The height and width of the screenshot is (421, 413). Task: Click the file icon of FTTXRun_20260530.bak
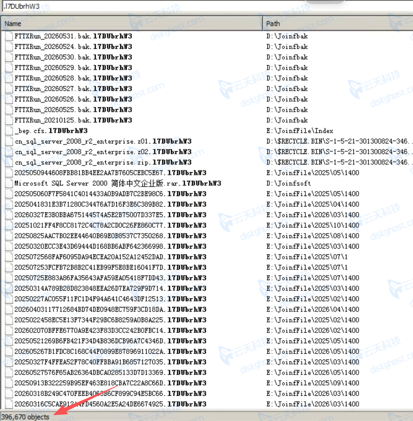coord(9,57)
